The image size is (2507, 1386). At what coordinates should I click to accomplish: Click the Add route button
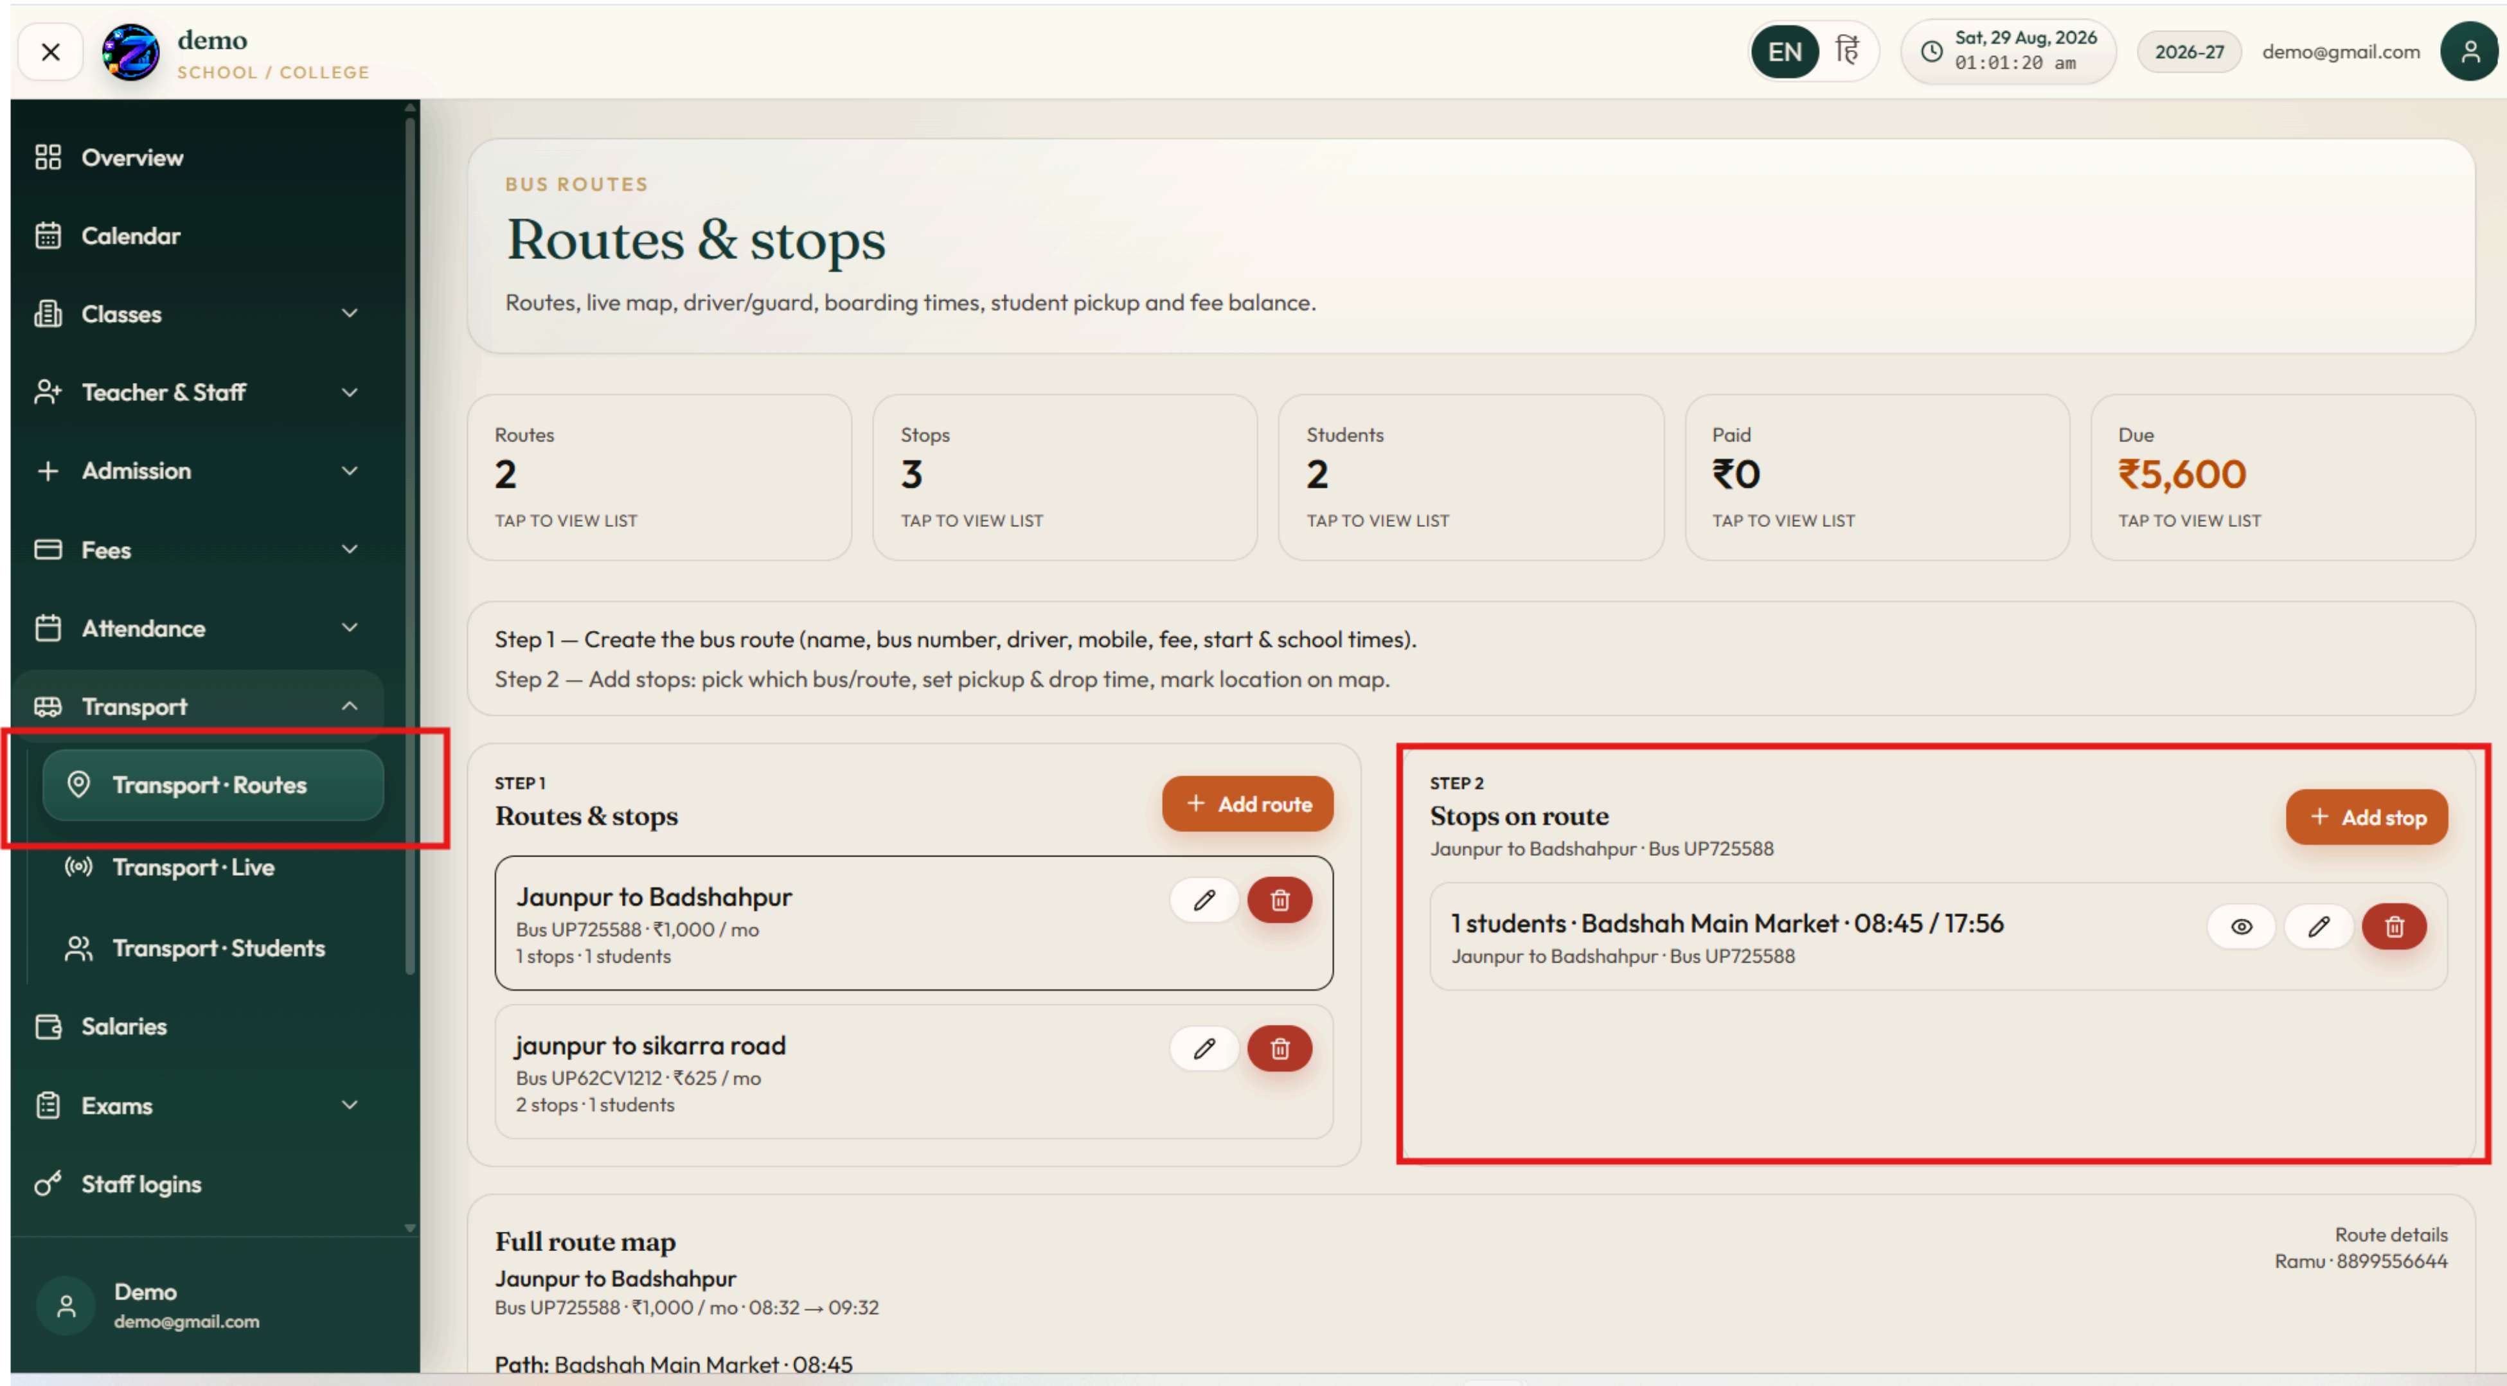point(1247,804)
